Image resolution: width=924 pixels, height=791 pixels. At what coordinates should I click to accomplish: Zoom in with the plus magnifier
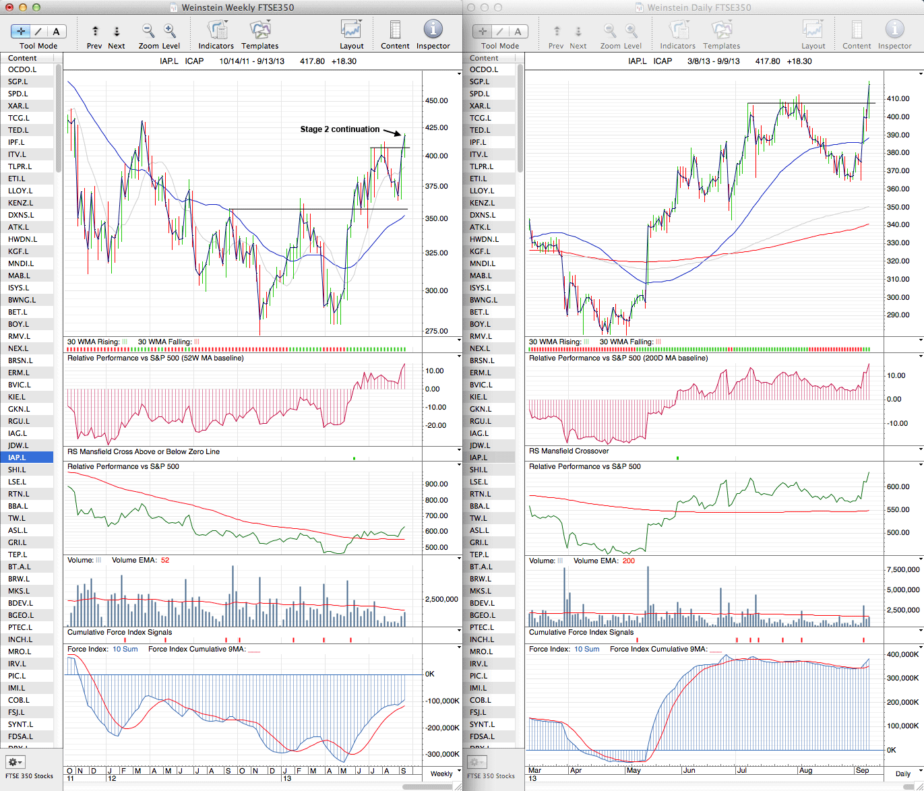[170, 31]
